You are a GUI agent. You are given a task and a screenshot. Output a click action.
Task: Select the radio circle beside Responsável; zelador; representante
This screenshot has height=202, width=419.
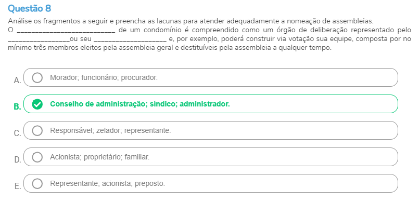[37, 130]
